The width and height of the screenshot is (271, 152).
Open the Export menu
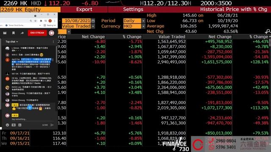(84, 9)
